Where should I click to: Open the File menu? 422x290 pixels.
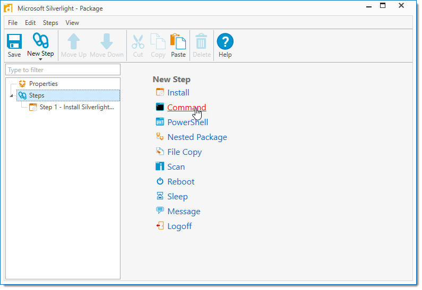coord(13,23)
